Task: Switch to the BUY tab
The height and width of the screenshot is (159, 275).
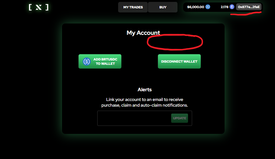Action: click(x=163, y=7)
